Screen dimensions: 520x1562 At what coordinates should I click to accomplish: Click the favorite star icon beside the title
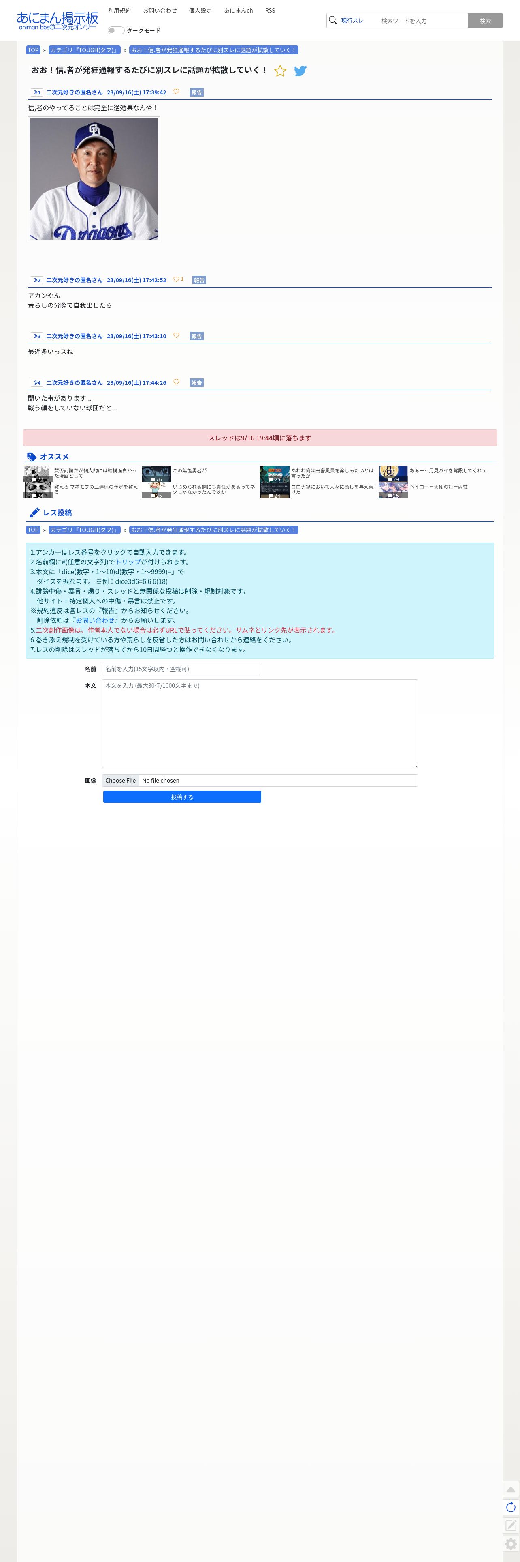point(280,71)
